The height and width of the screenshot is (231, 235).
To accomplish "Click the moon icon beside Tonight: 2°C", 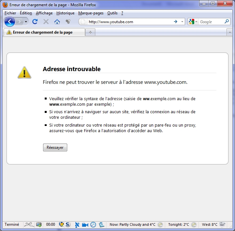I will [x=194, y=224].
